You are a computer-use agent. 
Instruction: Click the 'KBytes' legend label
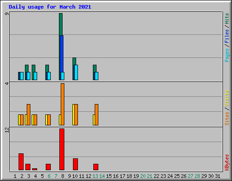pyautogui.click(x=227, y=162)
